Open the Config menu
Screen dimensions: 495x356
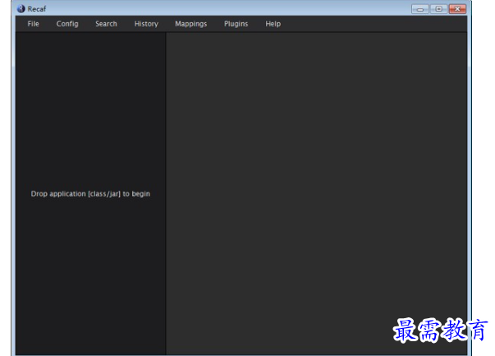(x=67, y=24)
